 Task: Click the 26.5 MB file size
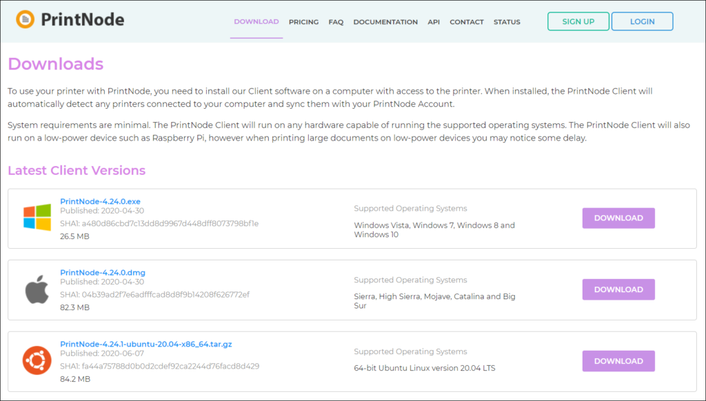pos(74,236)
